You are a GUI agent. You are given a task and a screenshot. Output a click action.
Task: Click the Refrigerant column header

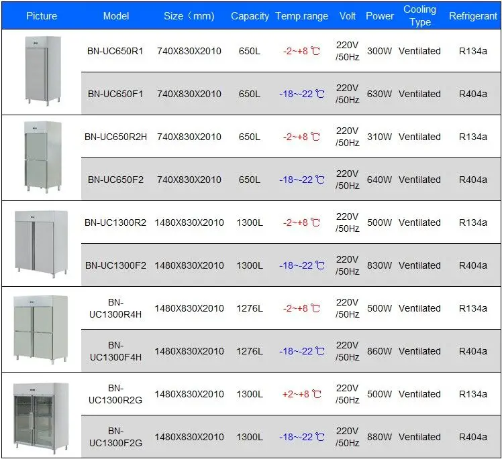473,16
